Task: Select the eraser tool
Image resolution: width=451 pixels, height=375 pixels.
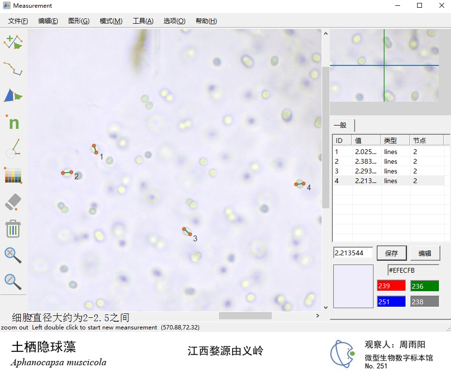Action: pos(13,202)
